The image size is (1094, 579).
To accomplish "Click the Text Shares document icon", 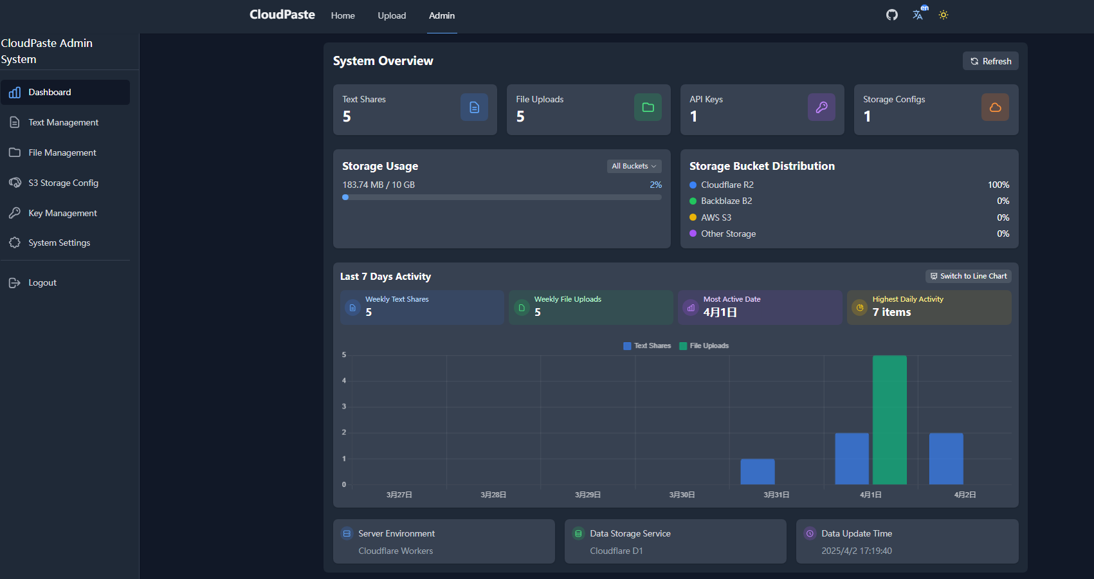I will [x=474, y=107].
